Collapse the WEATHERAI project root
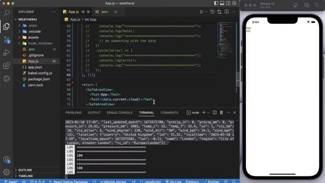This screenshot has height=183, width=325. 16,19
